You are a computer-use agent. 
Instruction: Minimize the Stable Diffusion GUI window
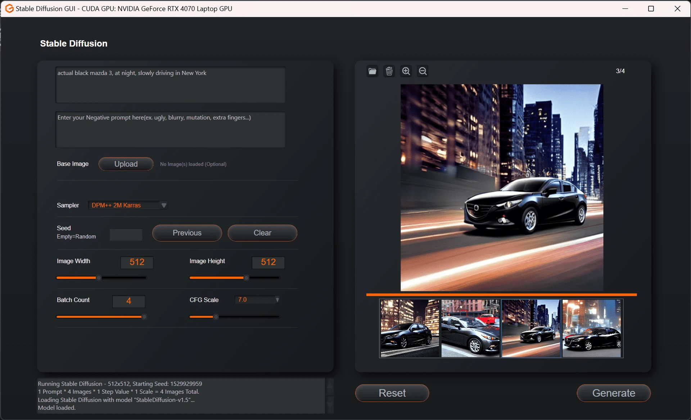tap(625, 9)
